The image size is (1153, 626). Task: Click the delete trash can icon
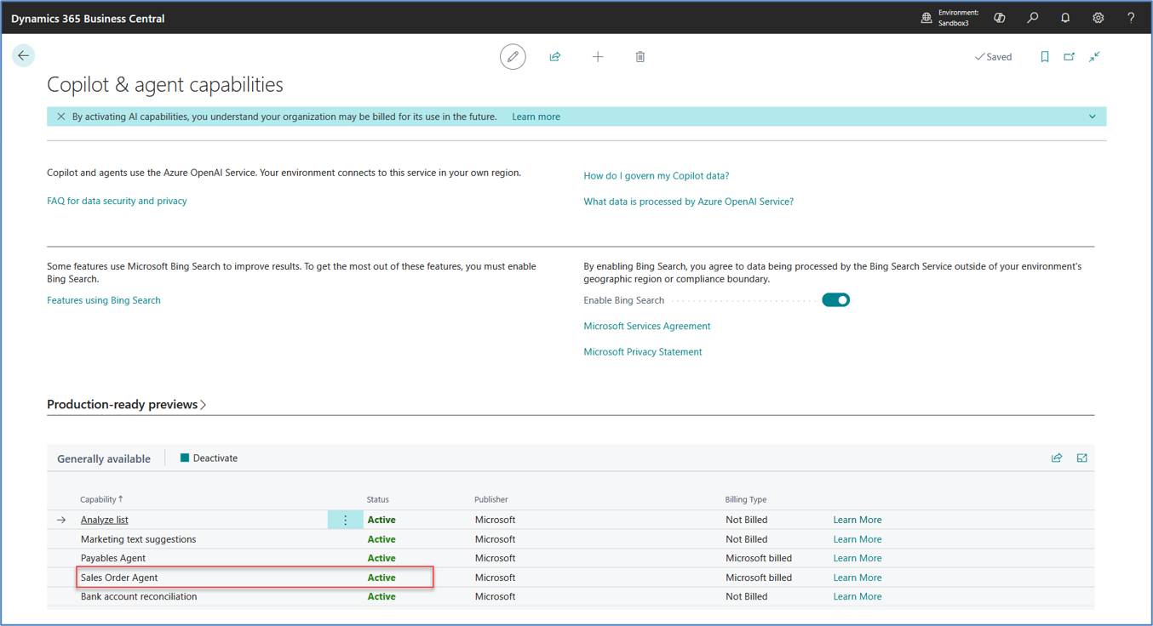tap(640, 57)
